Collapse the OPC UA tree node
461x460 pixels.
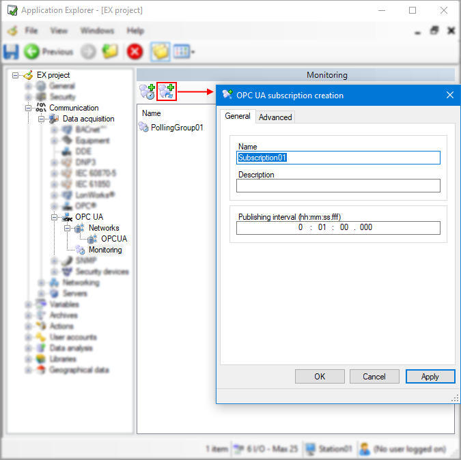(x=55, y=217)
